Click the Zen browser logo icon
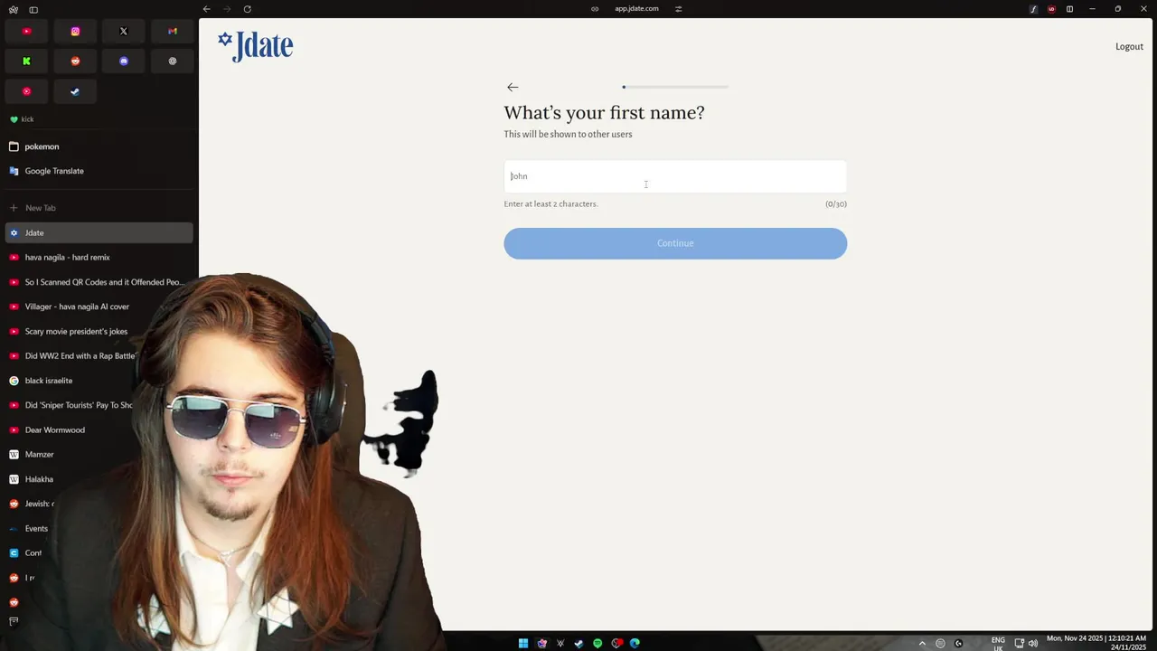The height and width of the screenshot is (651, 1157). point(13,9)
